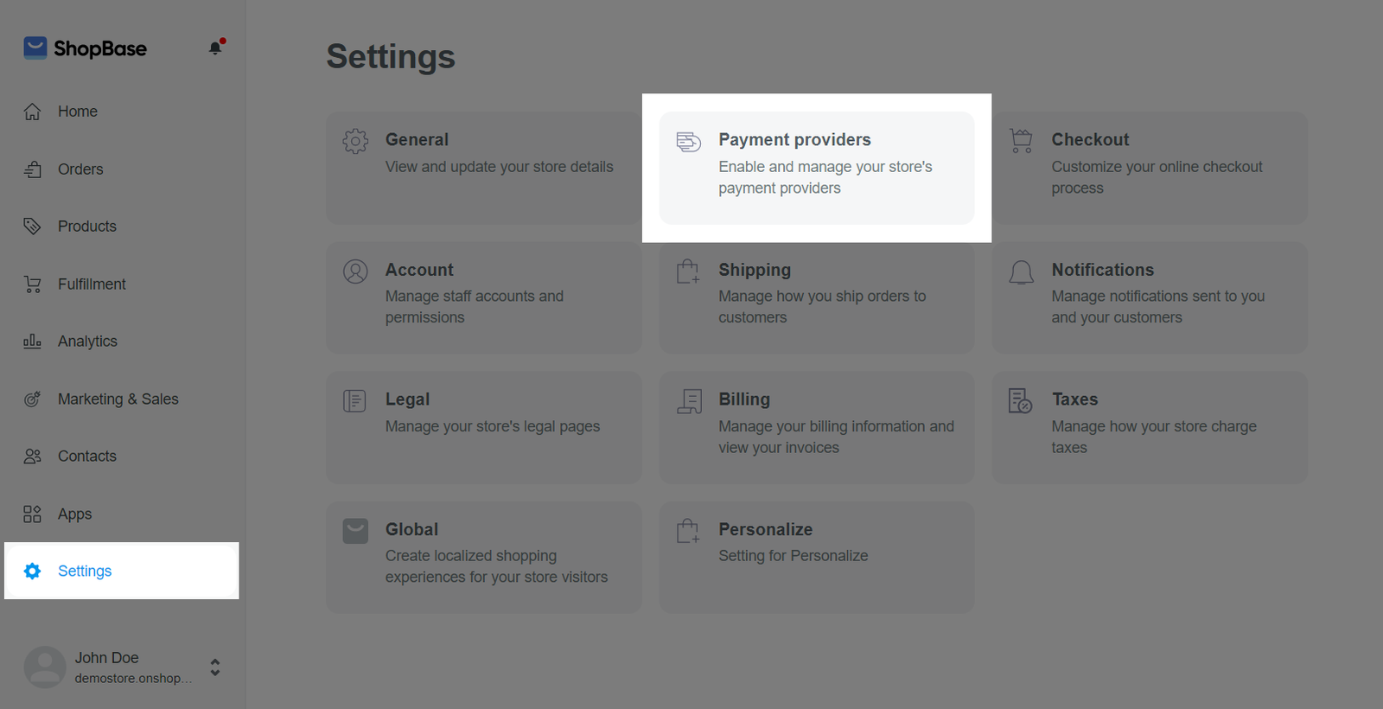Click the Settings gear icon in sidebar
The height and width of the screenshot is (709, 1383).
(33, 571)
